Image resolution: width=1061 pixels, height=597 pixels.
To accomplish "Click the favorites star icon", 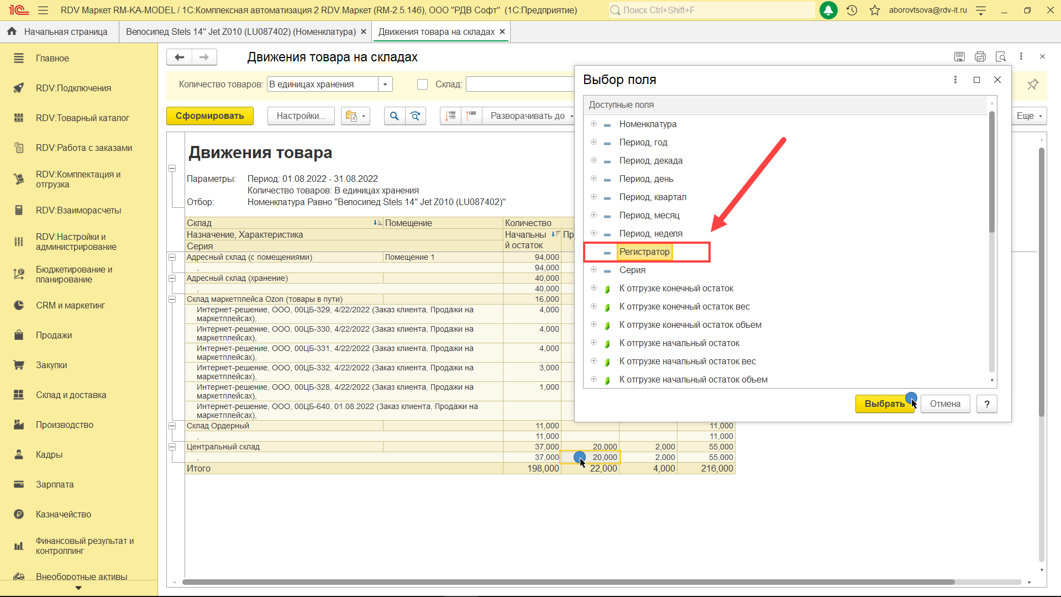I will 875,10.
